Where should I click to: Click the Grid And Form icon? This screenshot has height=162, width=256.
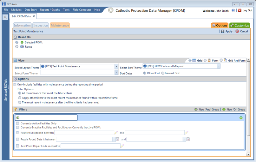(225, 60)
